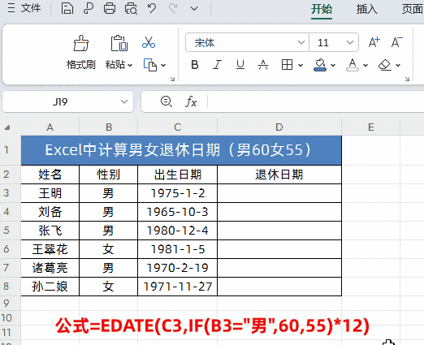Expand the Clear eraser dropdown arrow
424x345 pixels.
click(x=398, y=65)
